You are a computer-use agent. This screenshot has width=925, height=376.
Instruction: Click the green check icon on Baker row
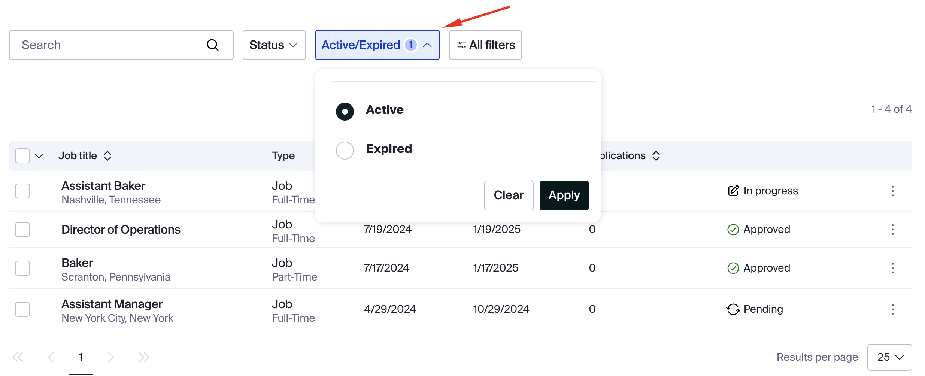(733, 267)
